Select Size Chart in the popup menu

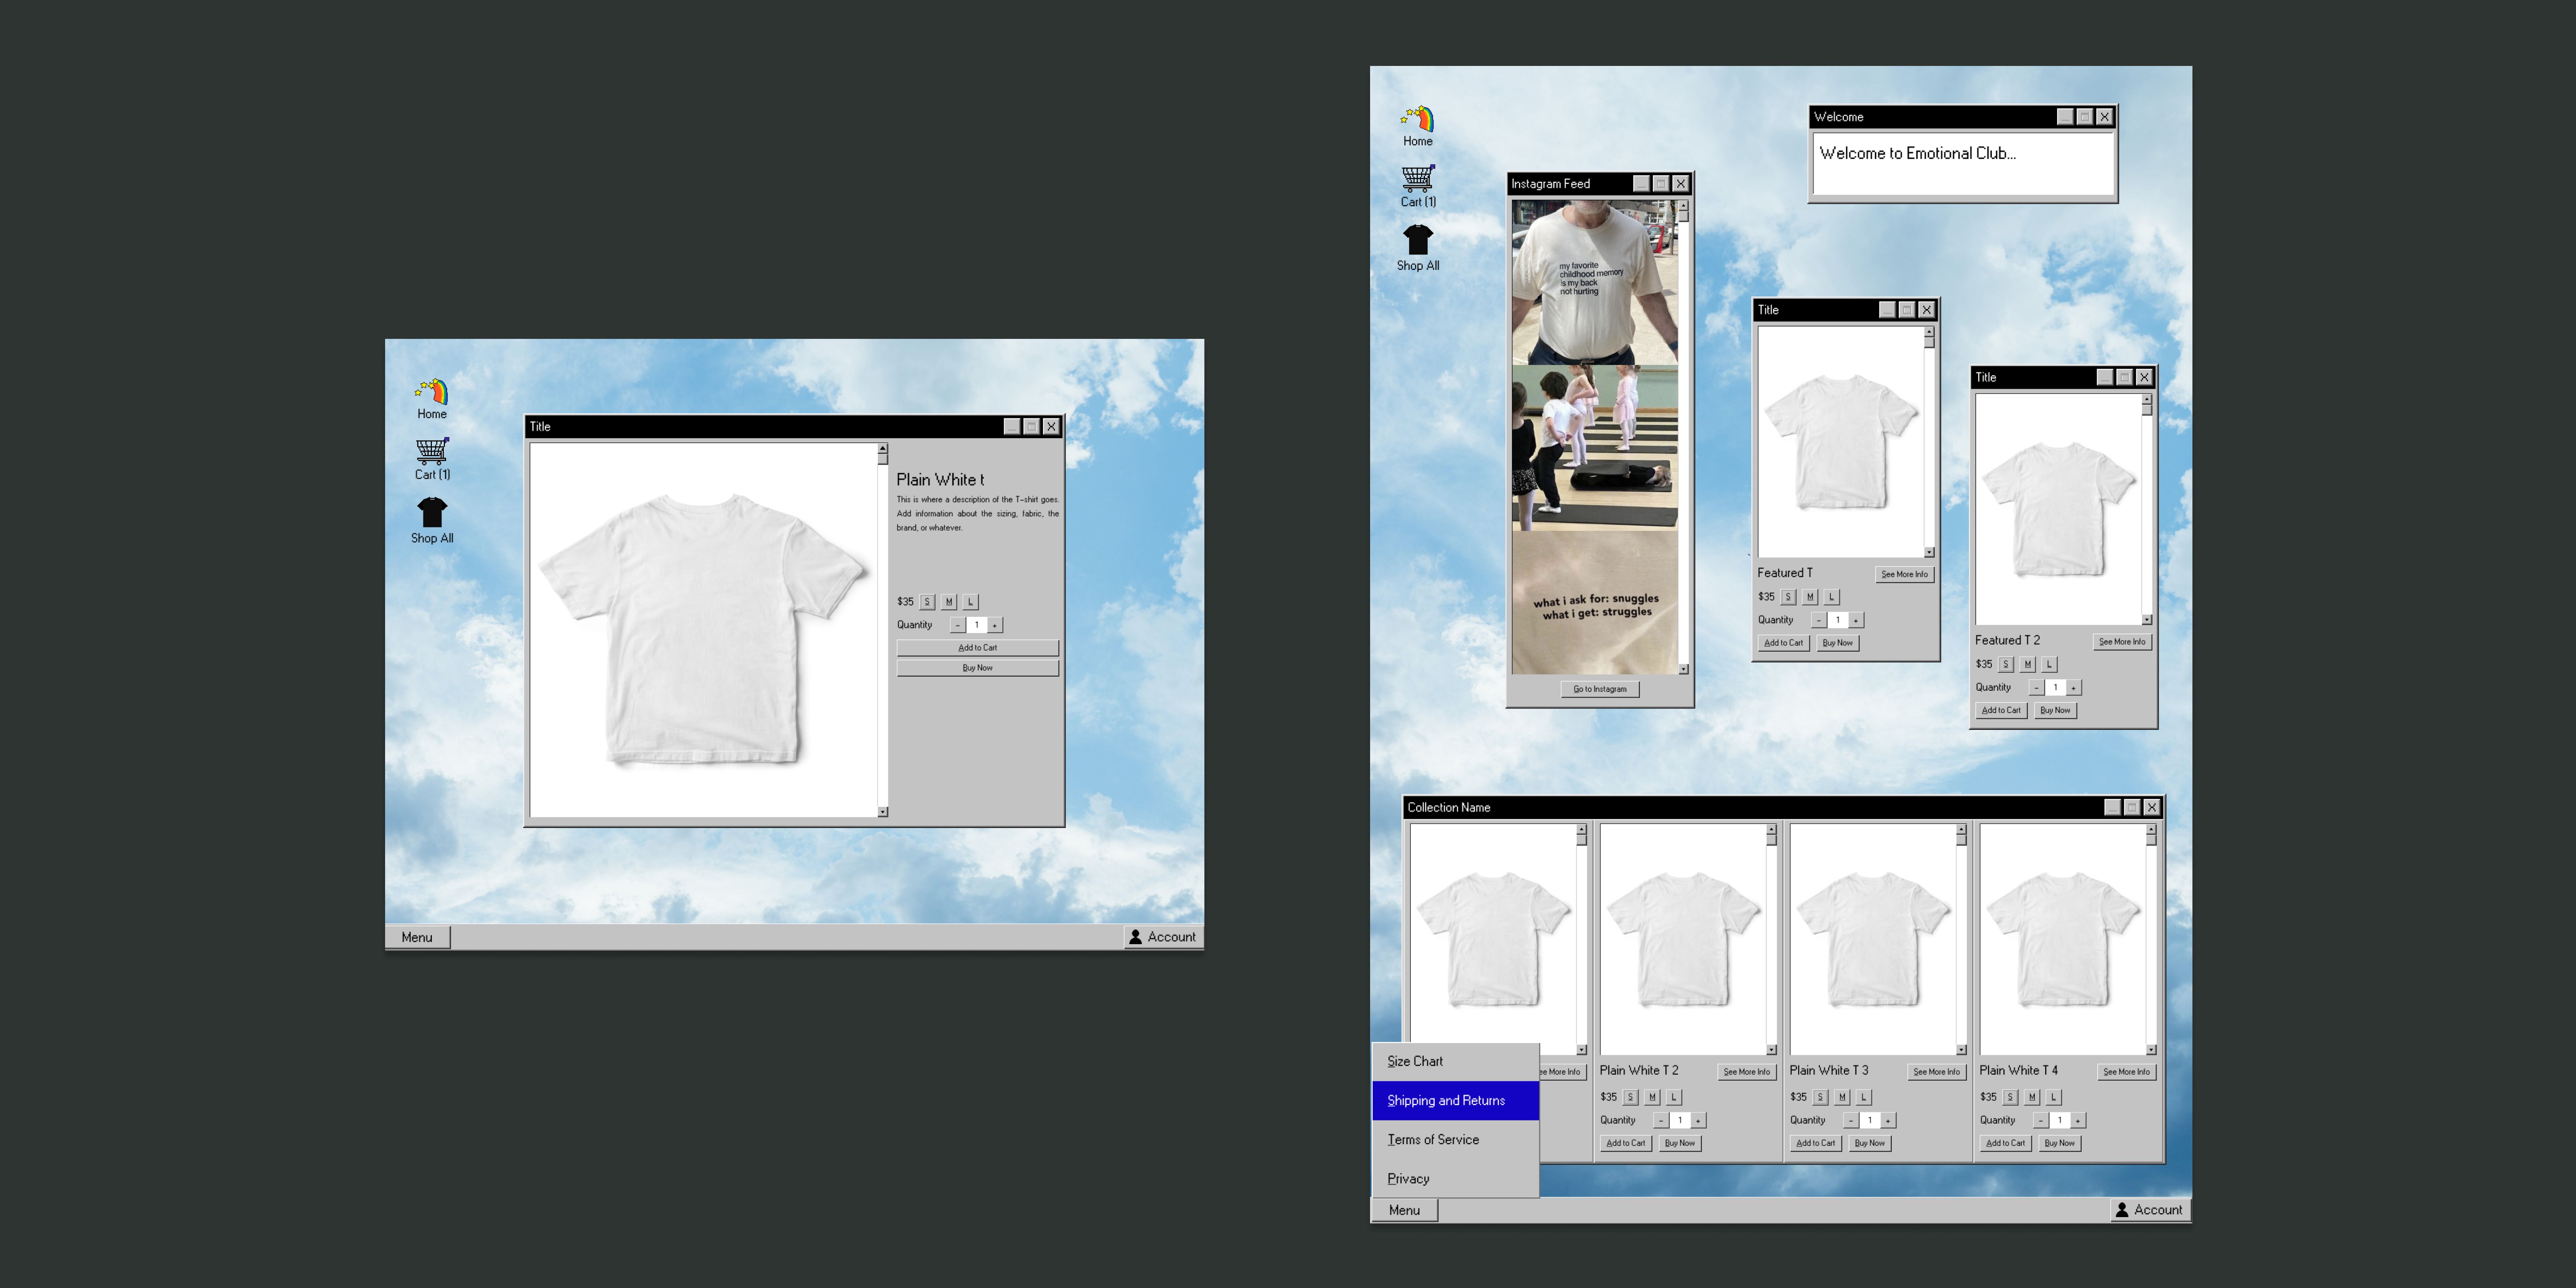(1415, 1061)
